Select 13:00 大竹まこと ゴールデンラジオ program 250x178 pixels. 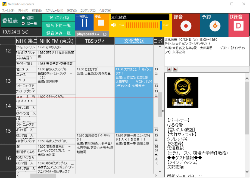(134, 100)
